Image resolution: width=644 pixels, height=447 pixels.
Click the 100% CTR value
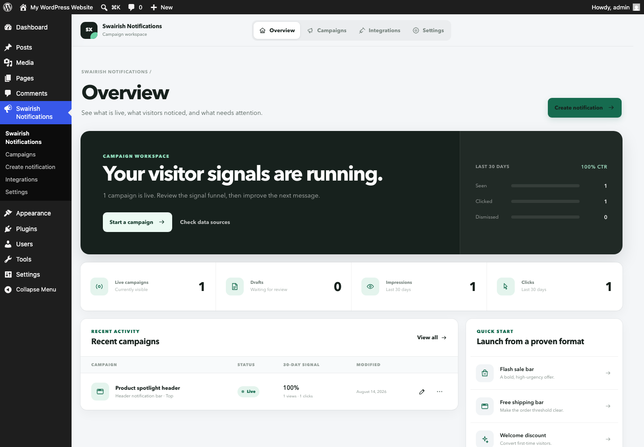pyautogui.click(x=594, y=167)
